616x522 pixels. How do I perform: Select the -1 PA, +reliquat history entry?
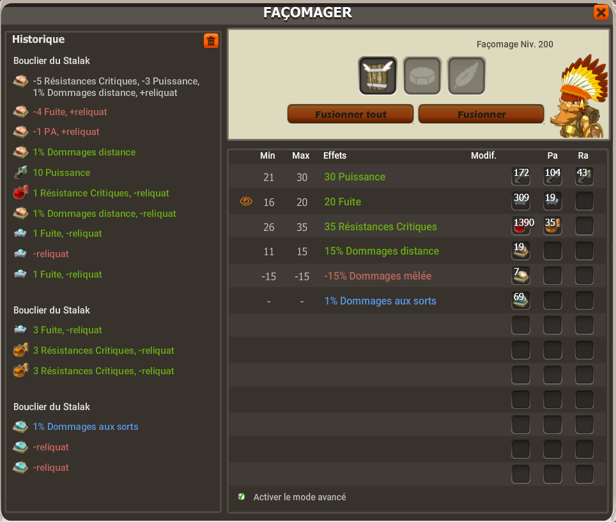pos(66,132)
